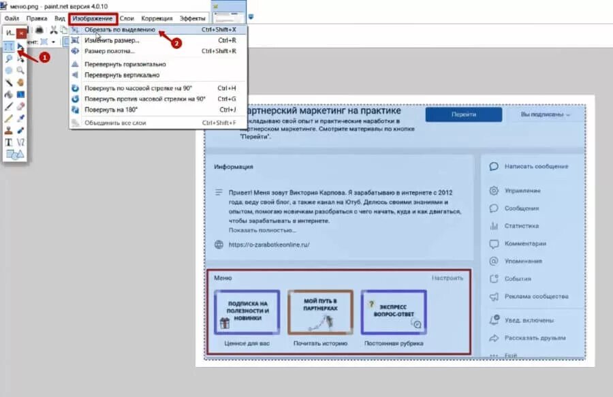Choose Перевернуть горизонтально
The width and height of the screenshot is (613, 397).
tap(158, 64)
